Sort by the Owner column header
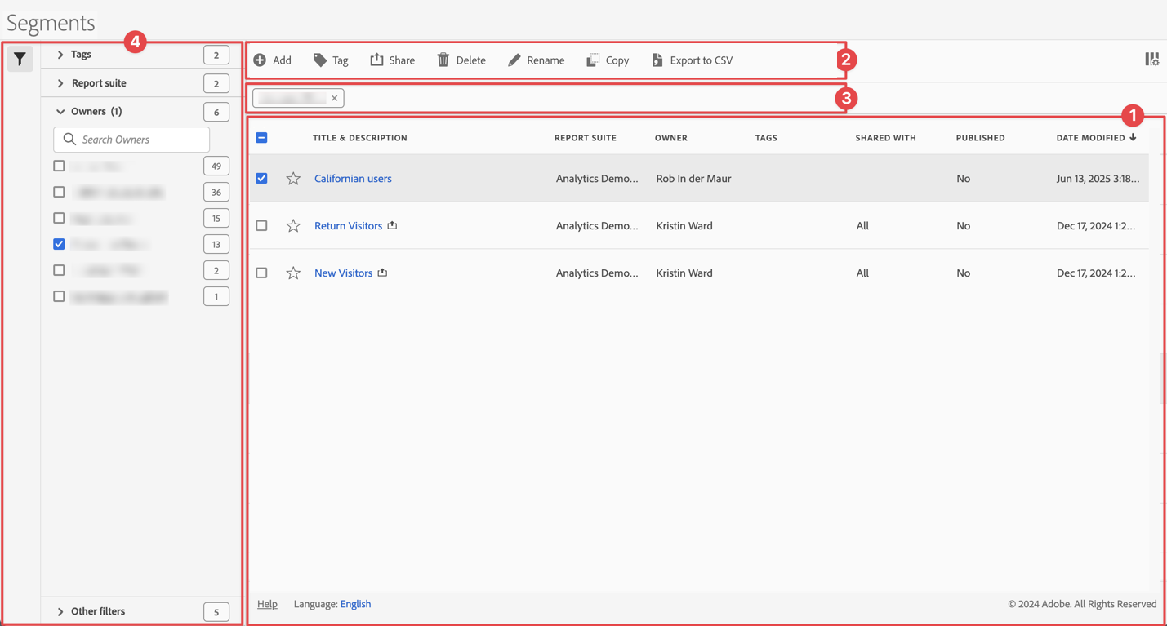The height and width of the screenshot is (626, 1167). pyautogui.click(x=670, y=138)
